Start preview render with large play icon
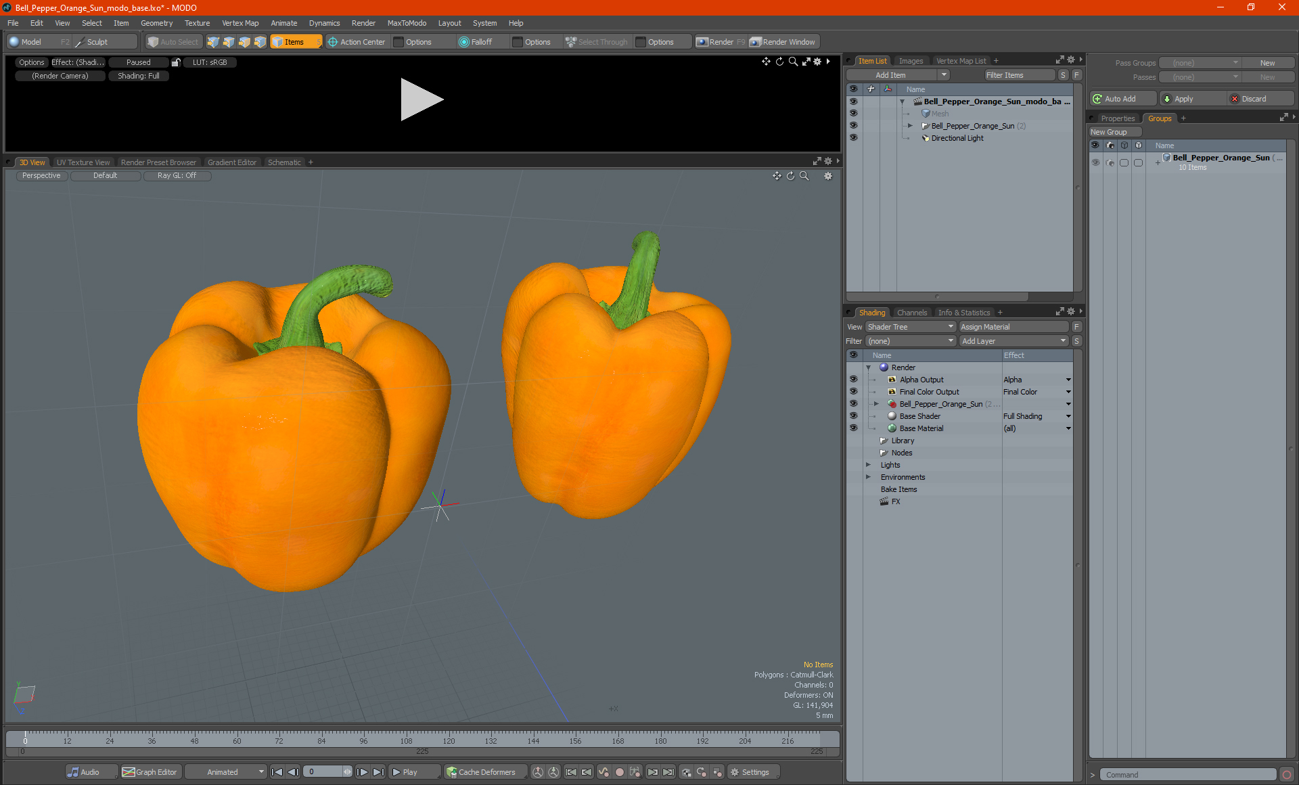Screen dimensions: 1299x785 coord(421,99)
